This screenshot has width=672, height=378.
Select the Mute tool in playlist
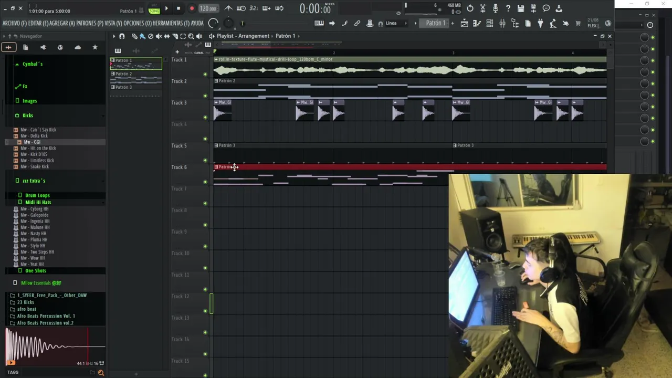pos(159,36)
